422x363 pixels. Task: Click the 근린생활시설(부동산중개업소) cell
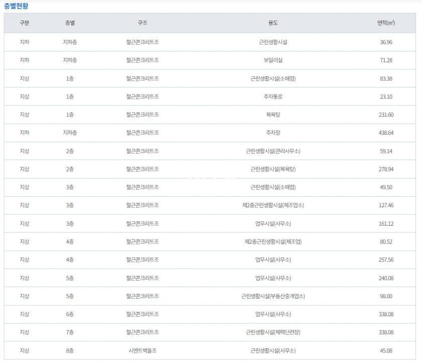click(x=273, y=296)
